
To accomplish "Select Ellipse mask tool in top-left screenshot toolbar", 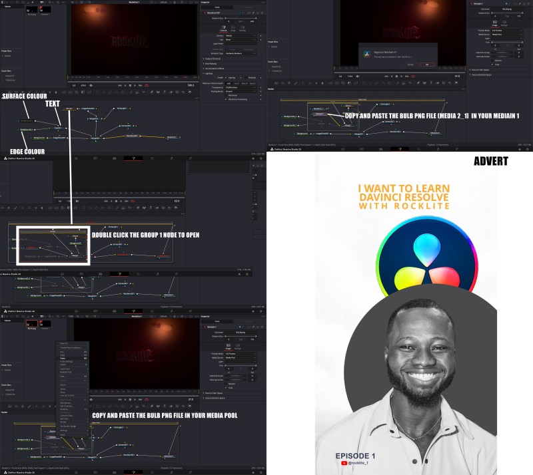I will pyautogui.click(x=104, y=92).
